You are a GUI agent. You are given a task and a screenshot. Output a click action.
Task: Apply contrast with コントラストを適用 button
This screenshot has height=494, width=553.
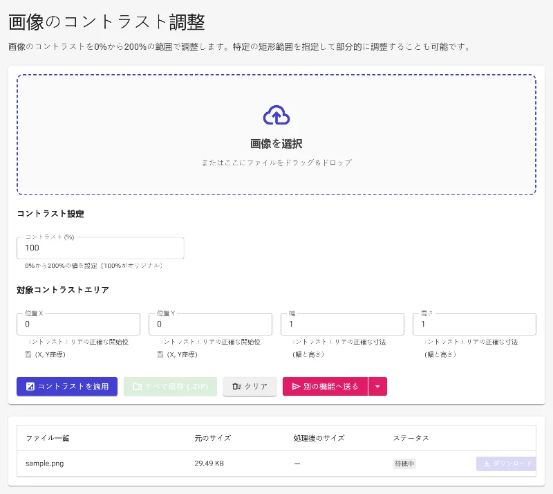point(67,386)
